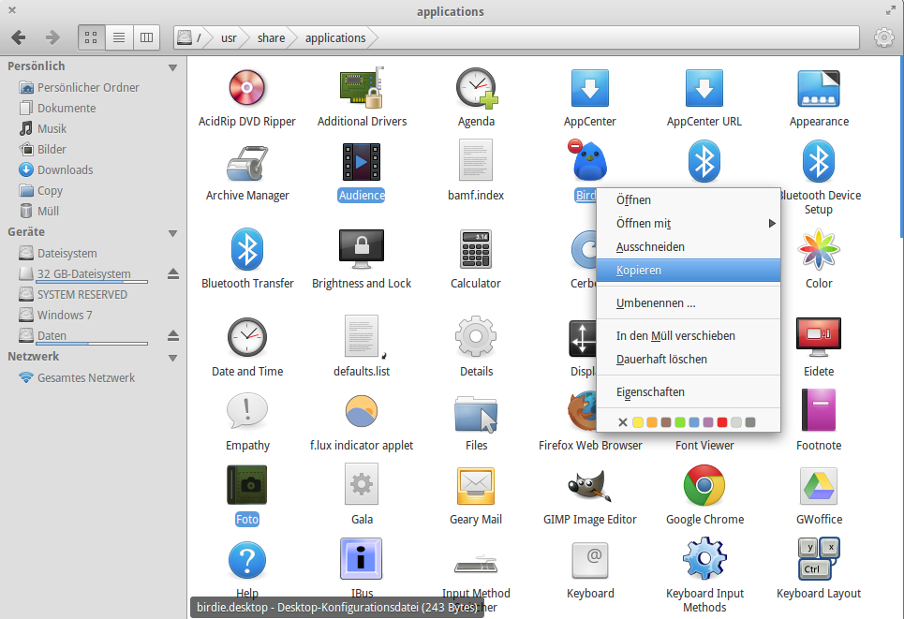
Task: Switch to icon grid view
Action: coord(91,38)
